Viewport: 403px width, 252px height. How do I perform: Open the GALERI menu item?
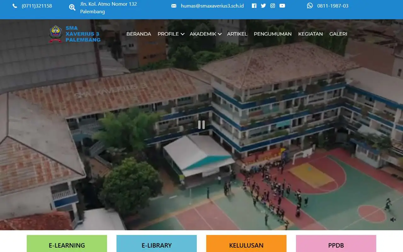338,34
